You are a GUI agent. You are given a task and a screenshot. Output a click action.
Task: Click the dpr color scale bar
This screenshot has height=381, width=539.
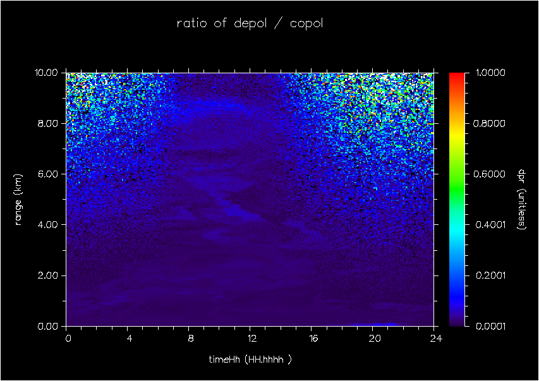coord(456,200)
